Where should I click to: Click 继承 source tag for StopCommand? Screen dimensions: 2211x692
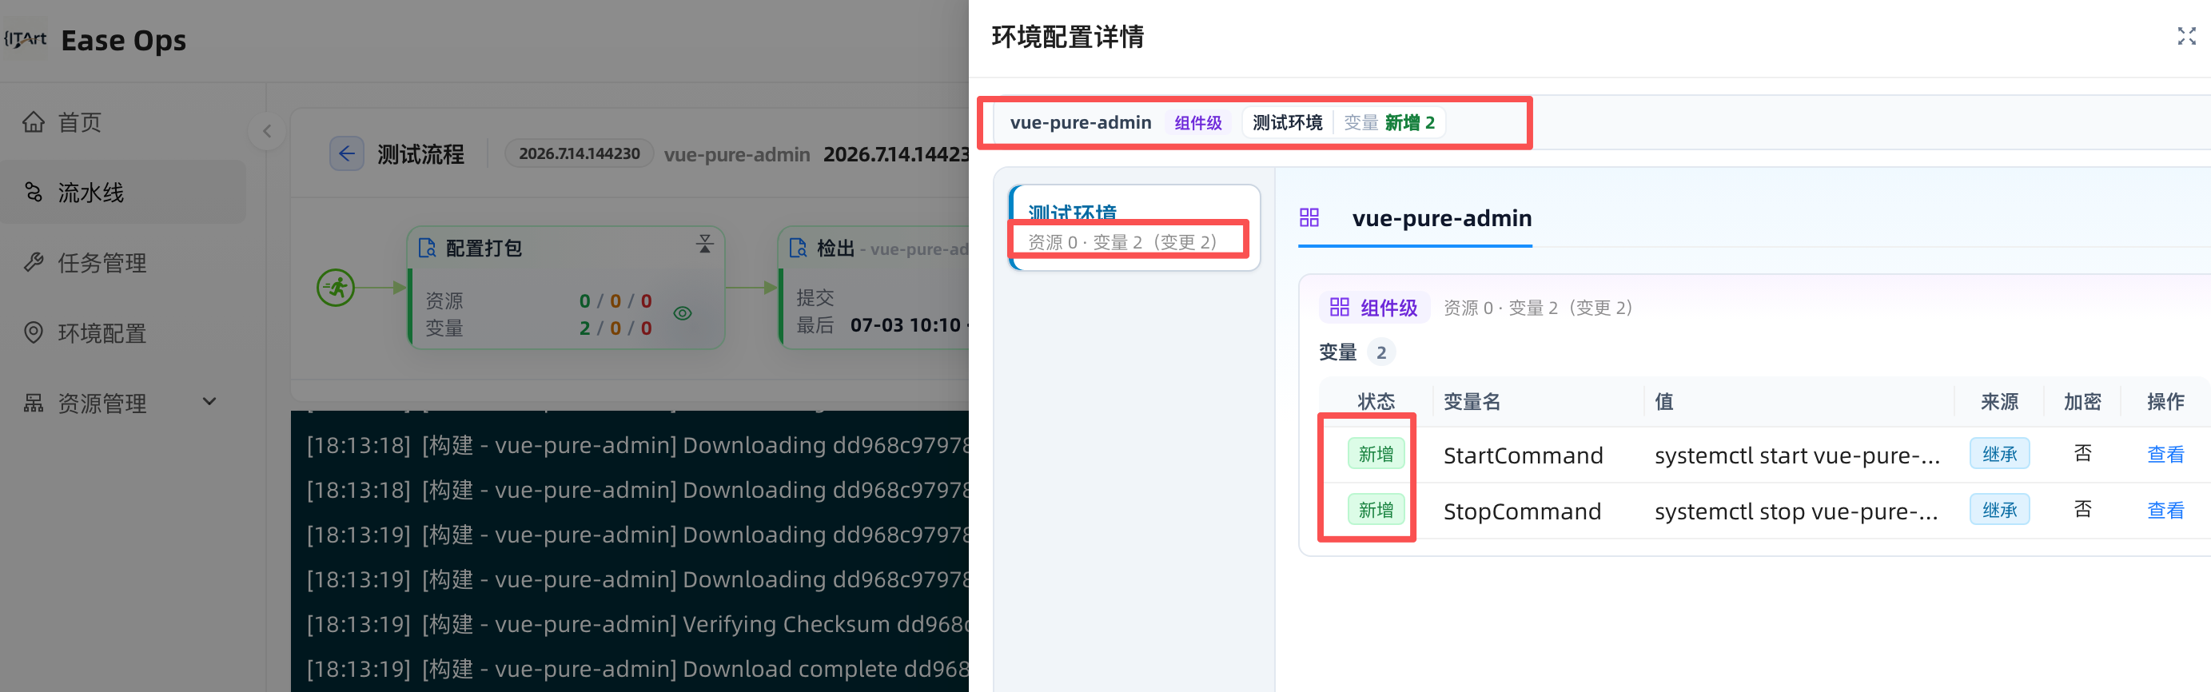point(1999,511)
